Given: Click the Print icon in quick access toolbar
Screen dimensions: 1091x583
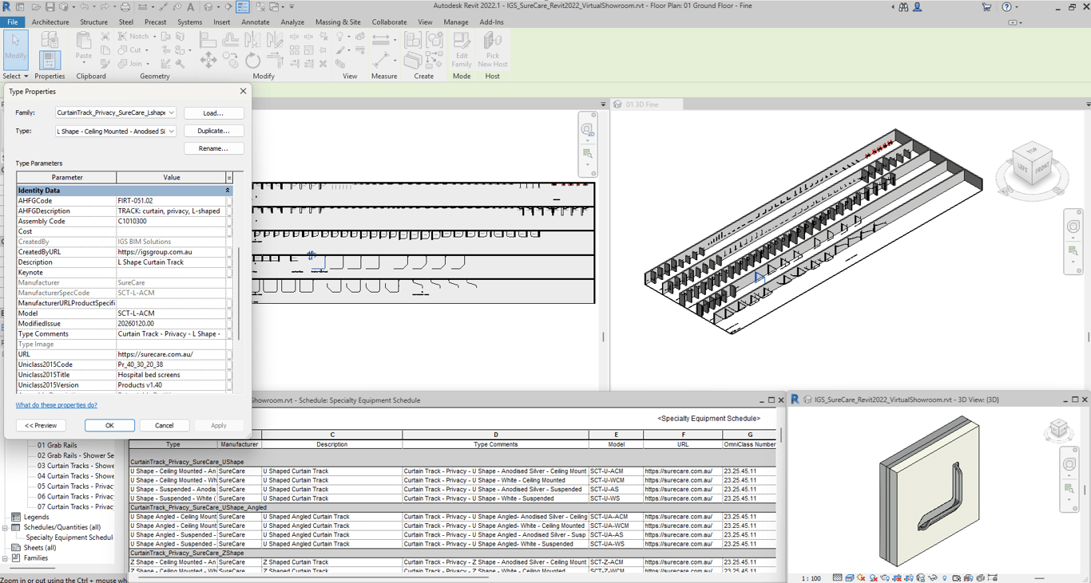Looking at the screenshot, I should (x=125, y=7).
